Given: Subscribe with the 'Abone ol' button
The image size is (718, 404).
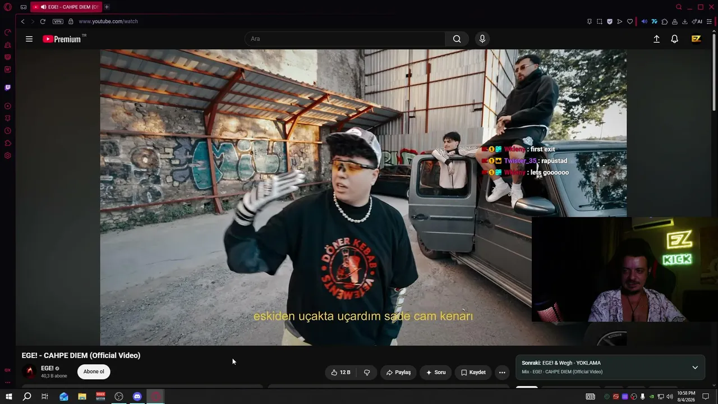Looking at the screenshot, I should click(x=94, y=371).
